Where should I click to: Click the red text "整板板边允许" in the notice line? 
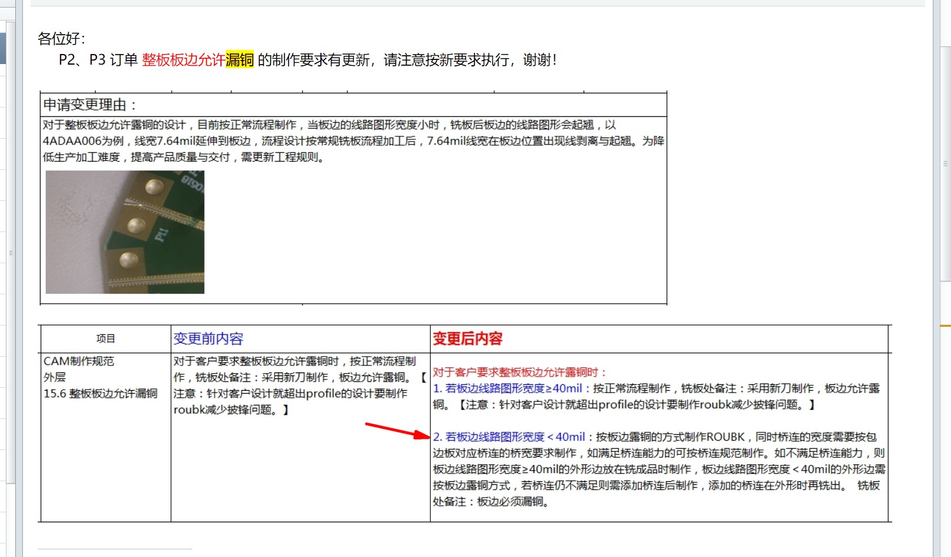(x=183, y=60)
